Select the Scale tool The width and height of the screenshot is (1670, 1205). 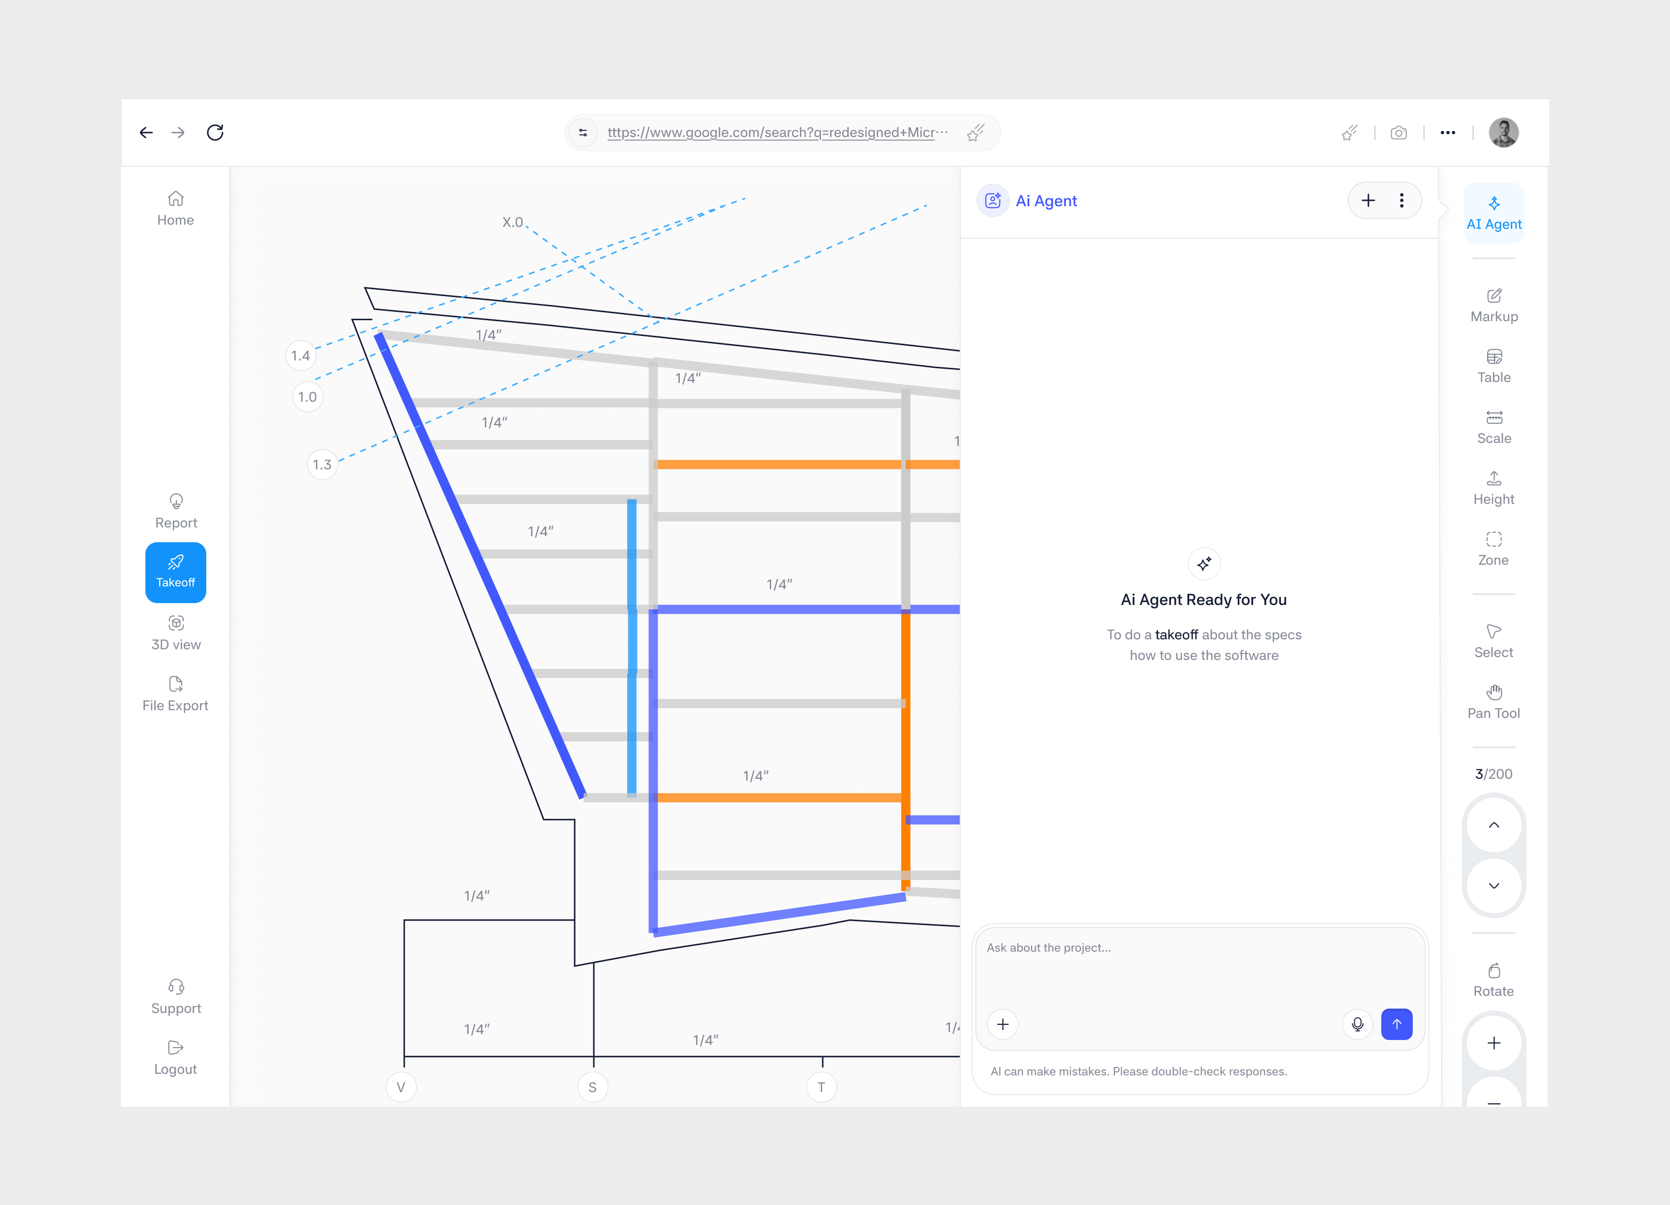point(1493,428)
